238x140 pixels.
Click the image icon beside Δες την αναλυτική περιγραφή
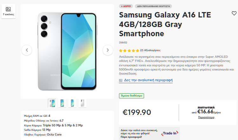(121, 80)
